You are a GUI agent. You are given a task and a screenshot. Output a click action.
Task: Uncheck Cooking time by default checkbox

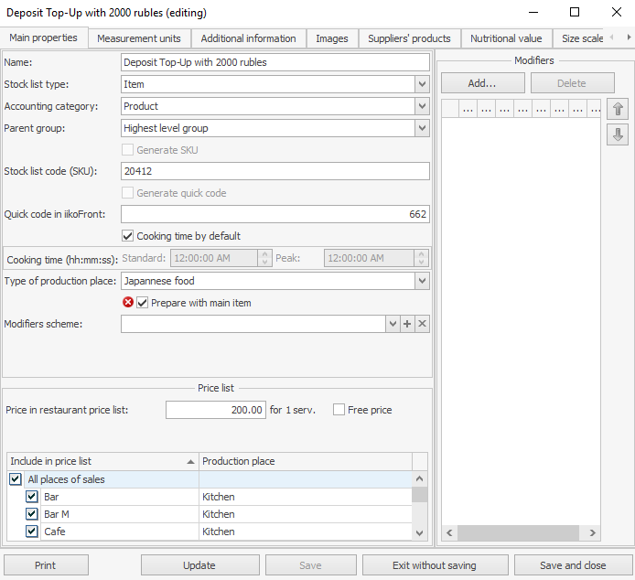click(x=128, y=236)
